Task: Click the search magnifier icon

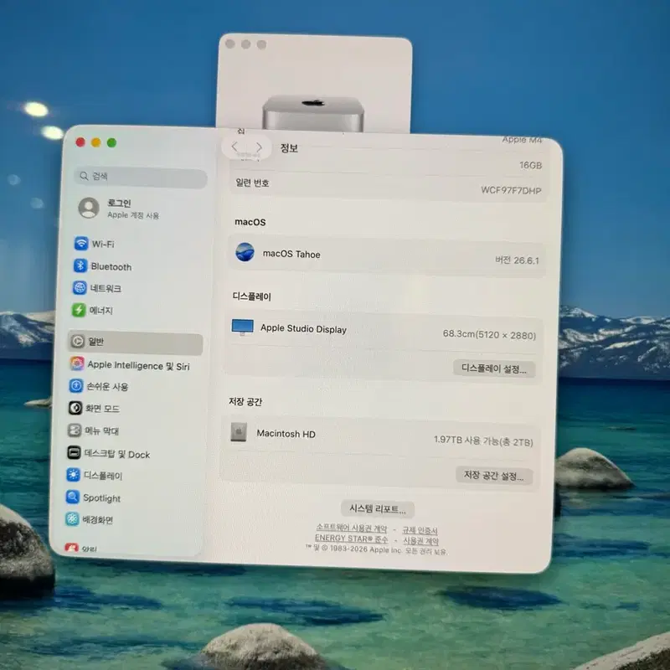Action: (x=84, y=176)
